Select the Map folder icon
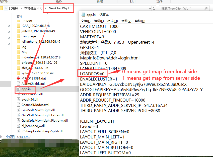 coord(19,52)
